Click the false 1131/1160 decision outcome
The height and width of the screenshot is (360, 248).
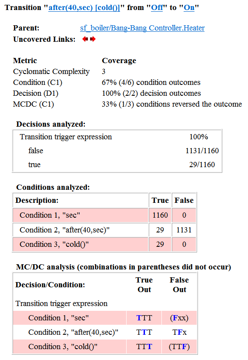click(117, 151)
